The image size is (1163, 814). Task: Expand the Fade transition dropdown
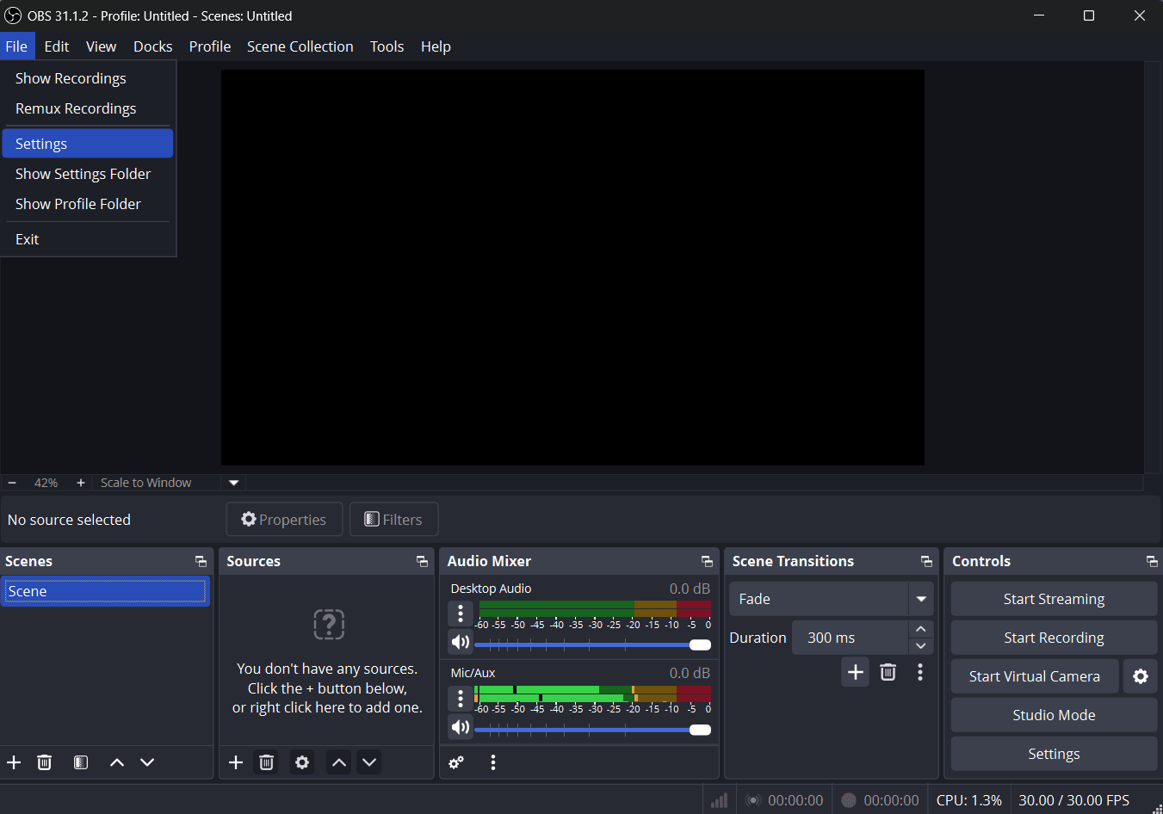(921, 599)
